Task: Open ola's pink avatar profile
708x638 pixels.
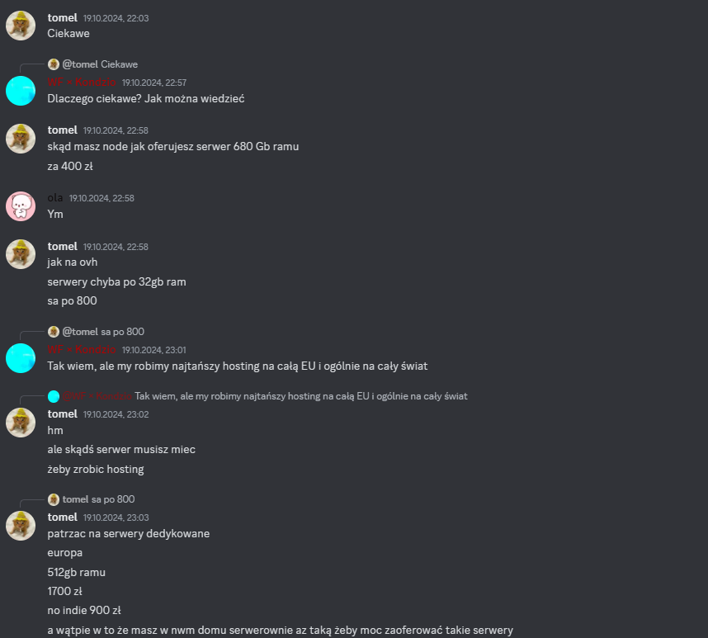Action: point(21,206)
